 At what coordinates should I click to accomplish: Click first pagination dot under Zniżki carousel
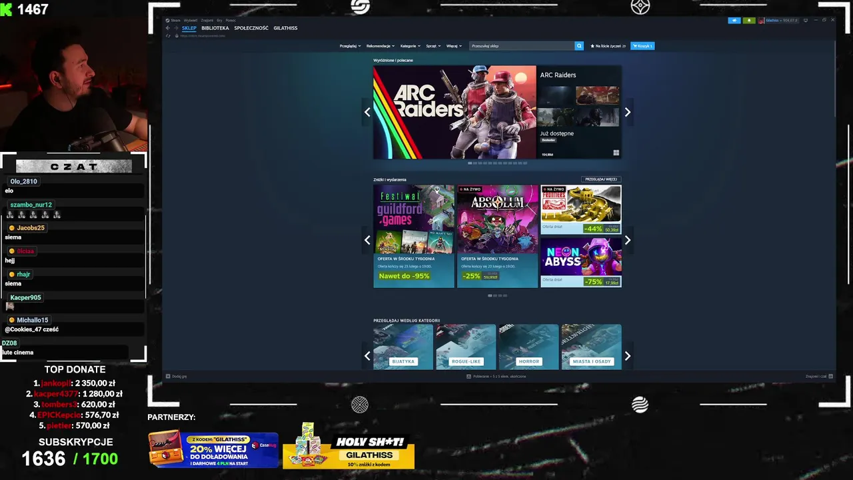(x=490, y=295)
